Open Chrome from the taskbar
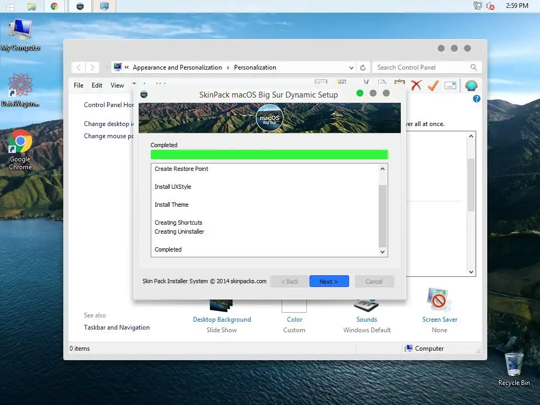Image resolution: width=540 pixels, height=405 pixels. click(x=54, y=6)
